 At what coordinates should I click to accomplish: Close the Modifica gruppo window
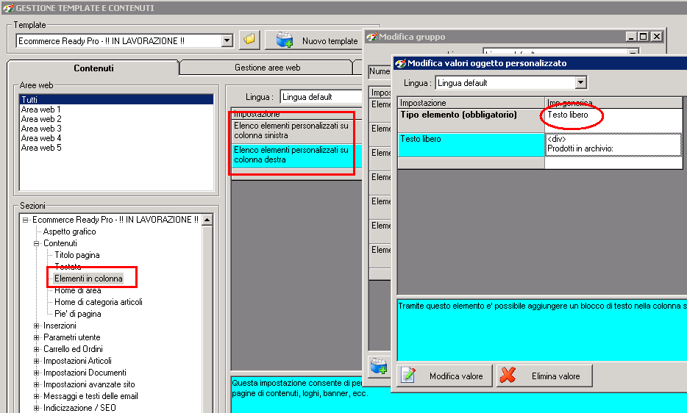pos(656,36)
